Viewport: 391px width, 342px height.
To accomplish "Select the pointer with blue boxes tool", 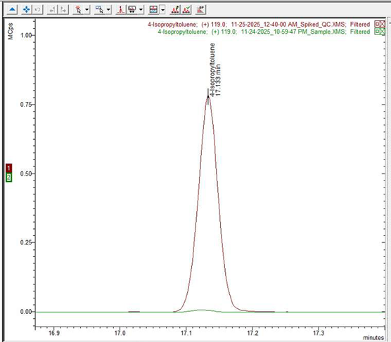I will (x=99, y=10).
